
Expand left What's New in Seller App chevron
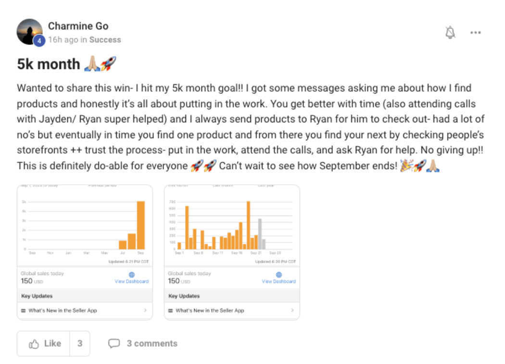pyautogui.click(x=145, y=310)
